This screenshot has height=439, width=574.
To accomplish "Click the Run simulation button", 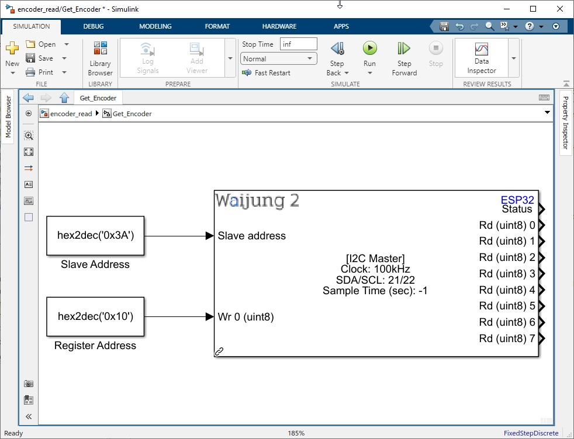I will 369,48.
